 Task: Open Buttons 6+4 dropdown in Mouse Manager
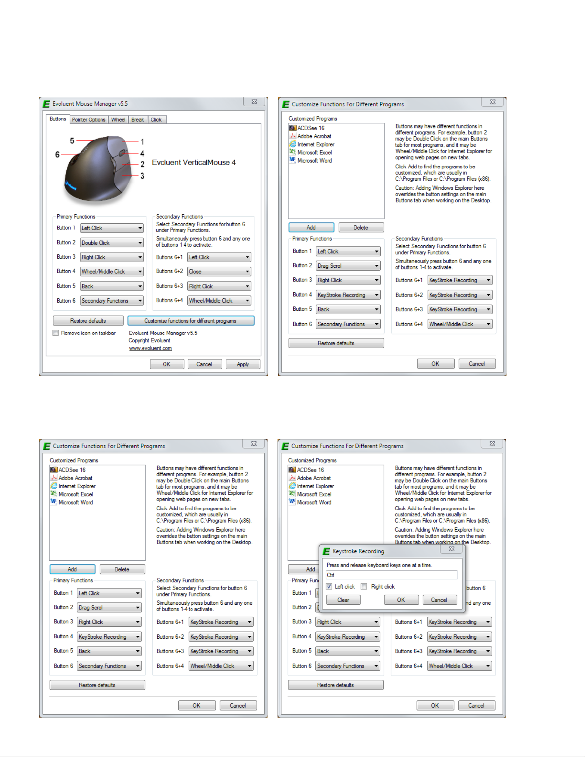[219, 301]
